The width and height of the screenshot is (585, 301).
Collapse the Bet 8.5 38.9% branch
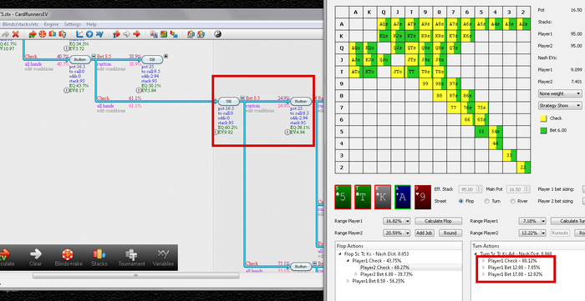pyautogui.click(x=94, y=56)
